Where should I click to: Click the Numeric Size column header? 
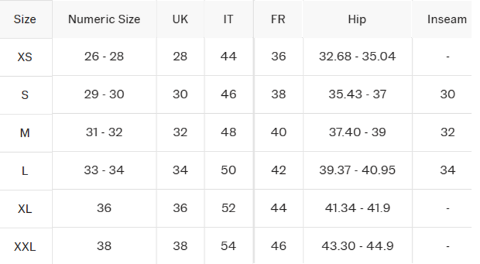tap(104, 19)
